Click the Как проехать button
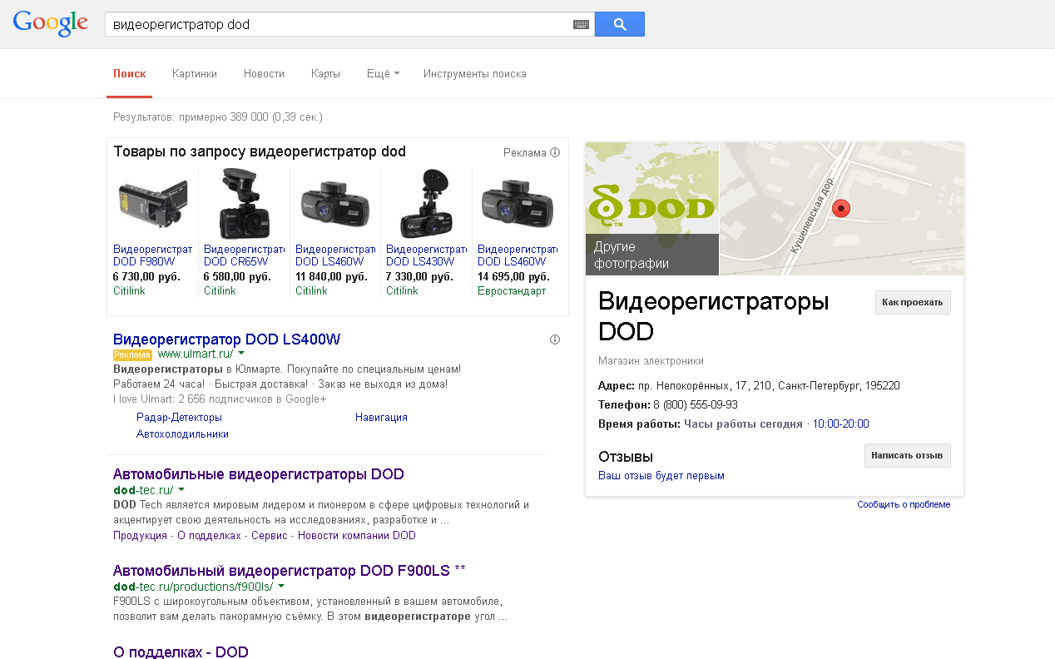Screen dimensions: 1055x659 [913, 303]
